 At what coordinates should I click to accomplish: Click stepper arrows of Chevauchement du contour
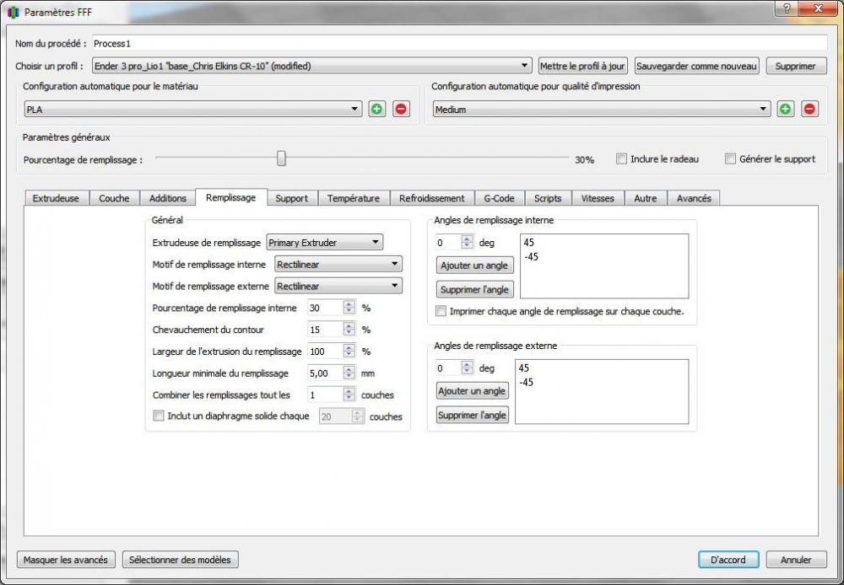349,330
